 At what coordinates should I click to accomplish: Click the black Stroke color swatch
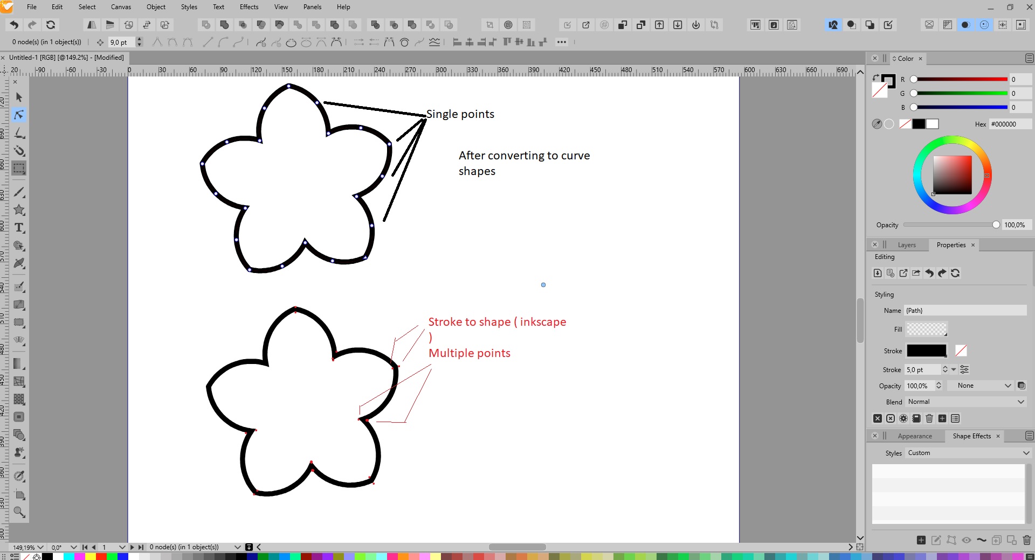point(926,351)
